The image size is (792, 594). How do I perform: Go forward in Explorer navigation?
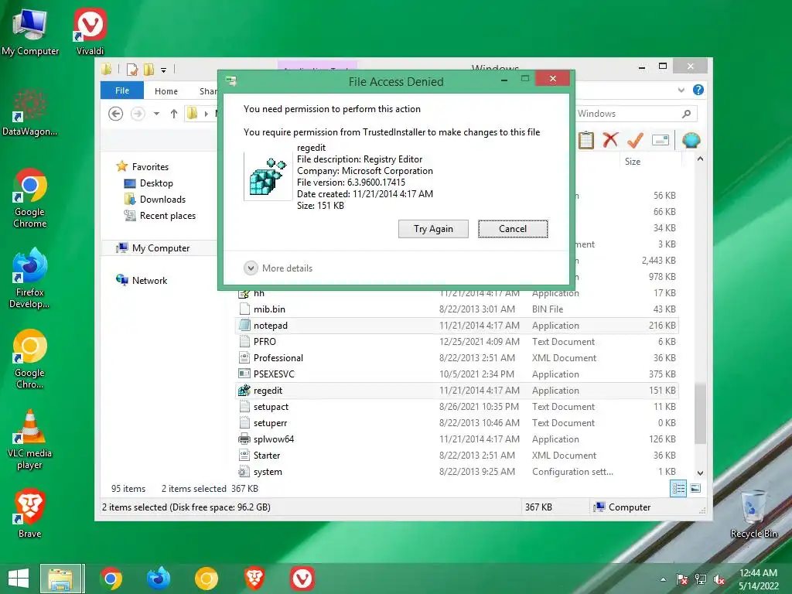tap(138, 114)
